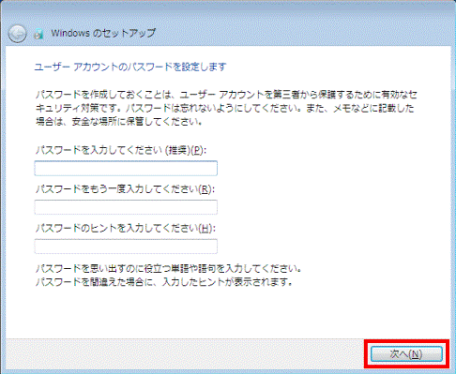
Task: Click label パスワードのヒントを入力してください(H):
Action: (x=126, y=228)
